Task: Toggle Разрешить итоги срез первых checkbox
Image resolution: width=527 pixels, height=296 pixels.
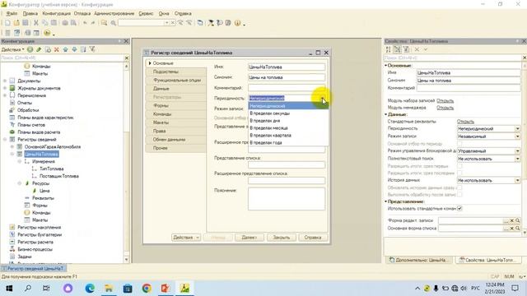Action: [x=459, y=166]
